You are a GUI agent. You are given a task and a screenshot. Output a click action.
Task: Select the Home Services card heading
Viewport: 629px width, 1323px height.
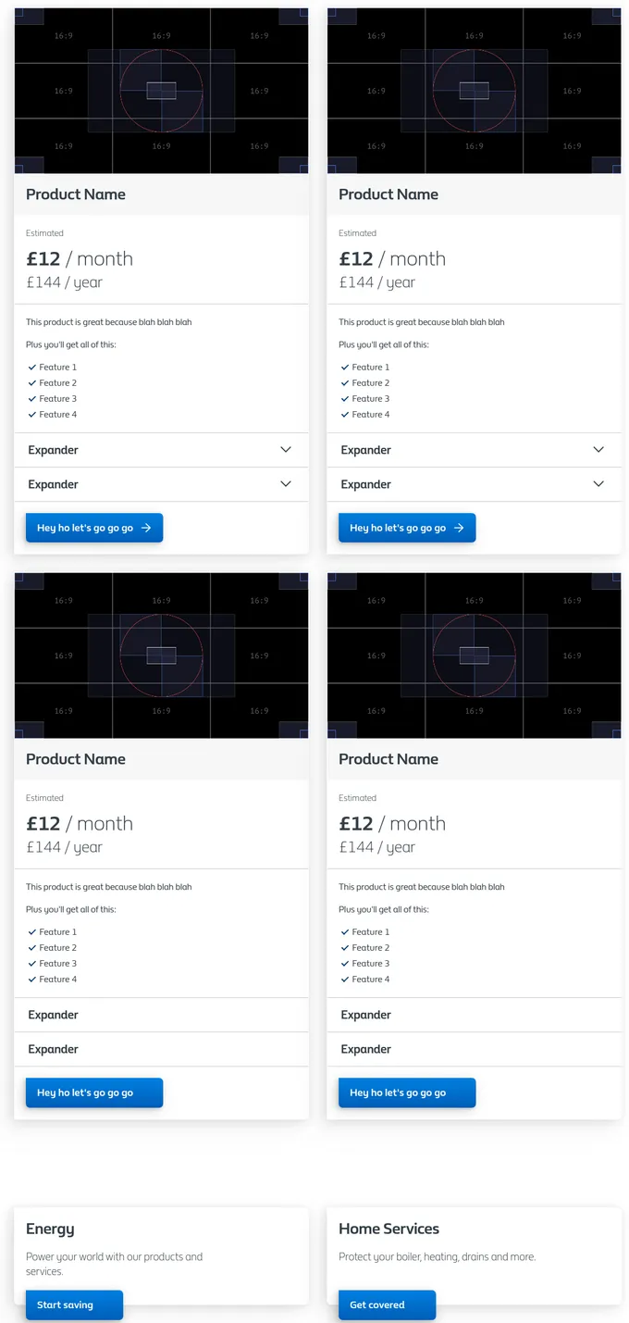(x=388, y=1229)
